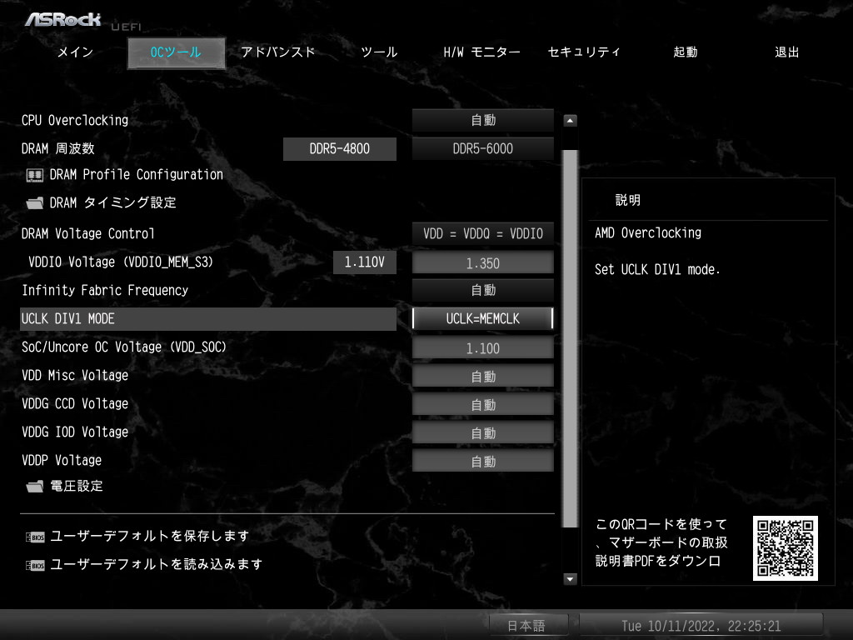Select VDD Misc Voltage label
Viewport: 853px width, 640px height.
tap(75, 375)
